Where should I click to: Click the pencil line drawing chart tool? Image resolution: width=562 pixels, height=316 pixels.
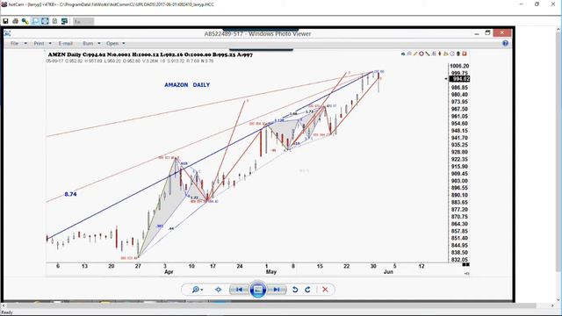(x=415, y=54)
